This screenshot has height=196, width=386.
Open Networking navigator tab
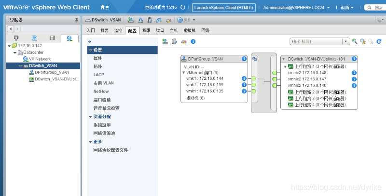tap(69, 38)
